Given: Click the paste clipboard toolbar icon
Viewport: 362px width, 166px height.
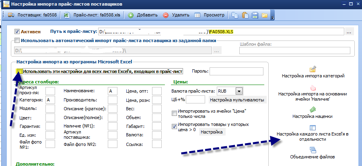Looking at the screenshot, I should coord(245,15).
